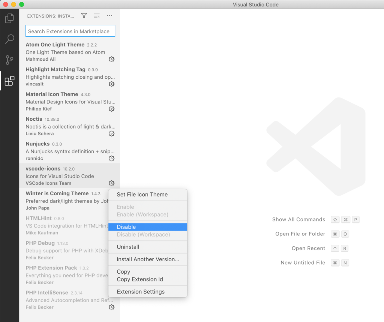Select the Highlight Matching Tag extension
Viewport: 384px width, 322px height.
click(x=69, y=76)
